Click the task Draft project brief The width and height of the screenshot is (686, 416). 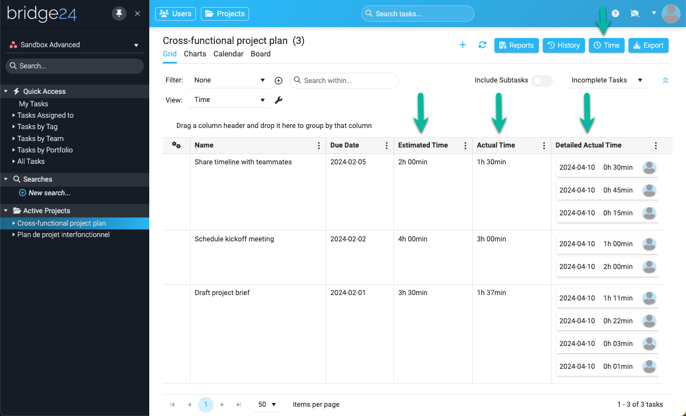(222, 293)
